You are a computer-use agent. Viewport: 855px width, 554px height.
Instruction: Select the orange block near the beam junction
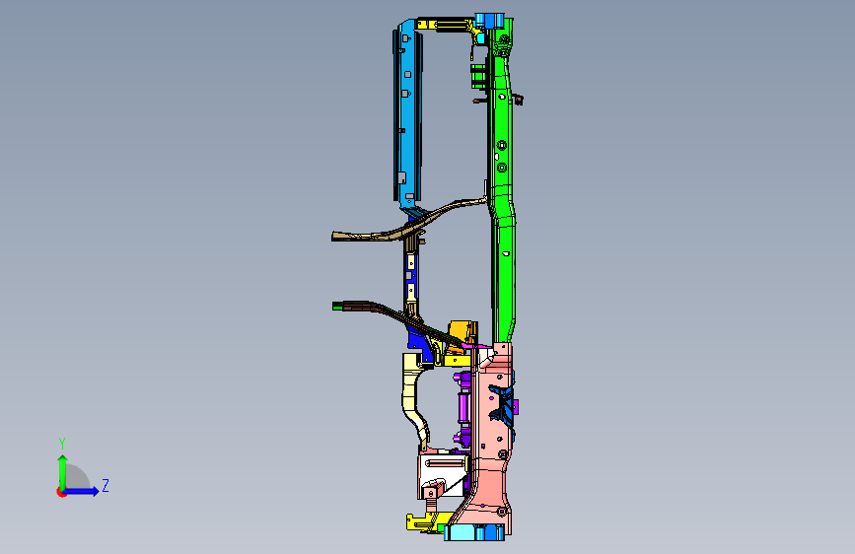[x=462, y=331]
